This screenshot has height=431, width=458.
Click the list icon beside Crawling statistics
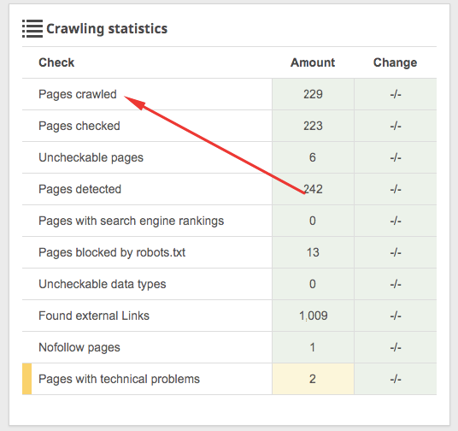[x=32, y=29]
